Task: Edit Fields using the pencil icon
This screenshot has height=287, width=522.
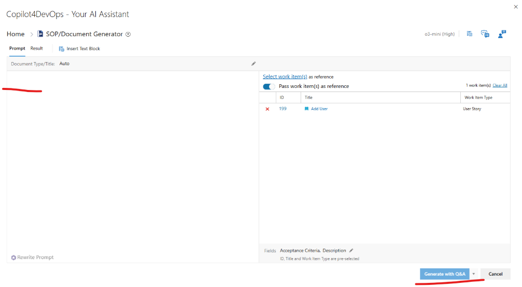Action: tap(351, 250)
